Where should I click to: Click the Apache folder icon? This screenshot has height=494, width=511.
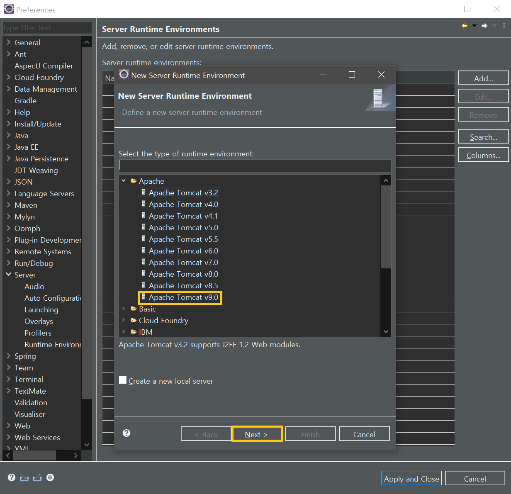(134, 181)
